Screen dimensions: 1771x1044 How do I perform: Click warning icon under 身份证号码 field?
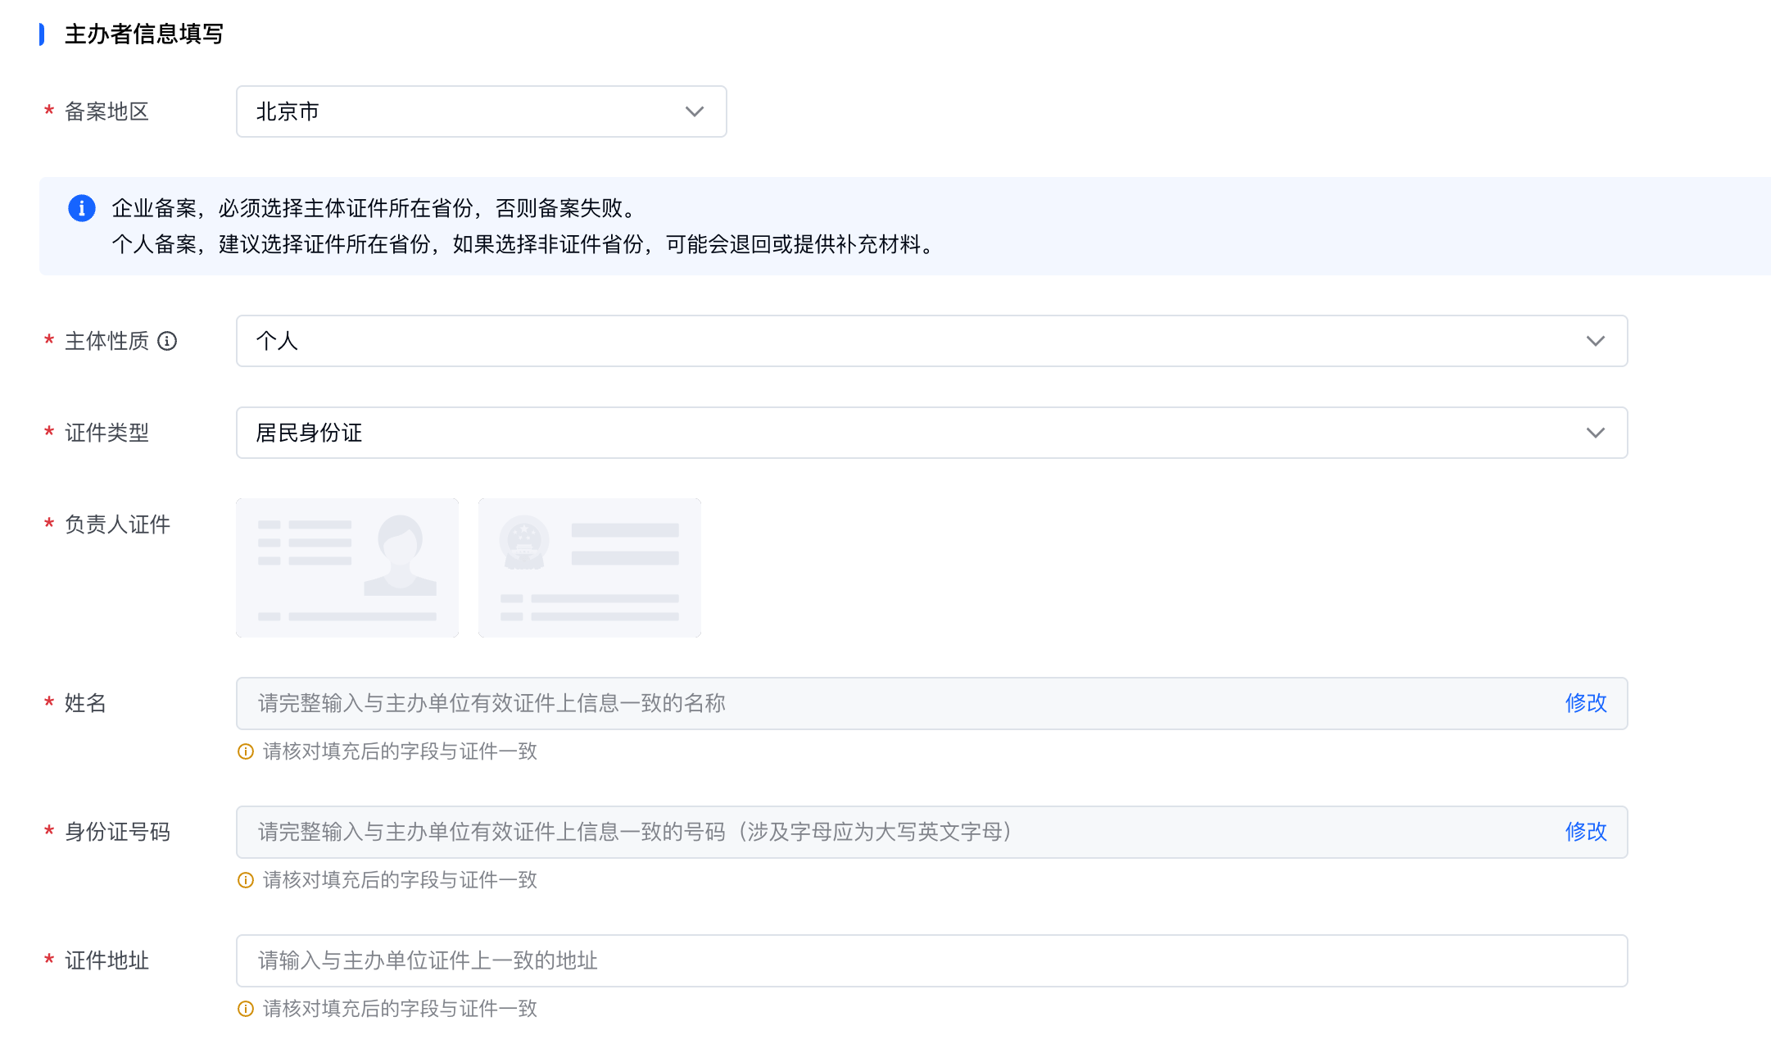click(246, 880)
